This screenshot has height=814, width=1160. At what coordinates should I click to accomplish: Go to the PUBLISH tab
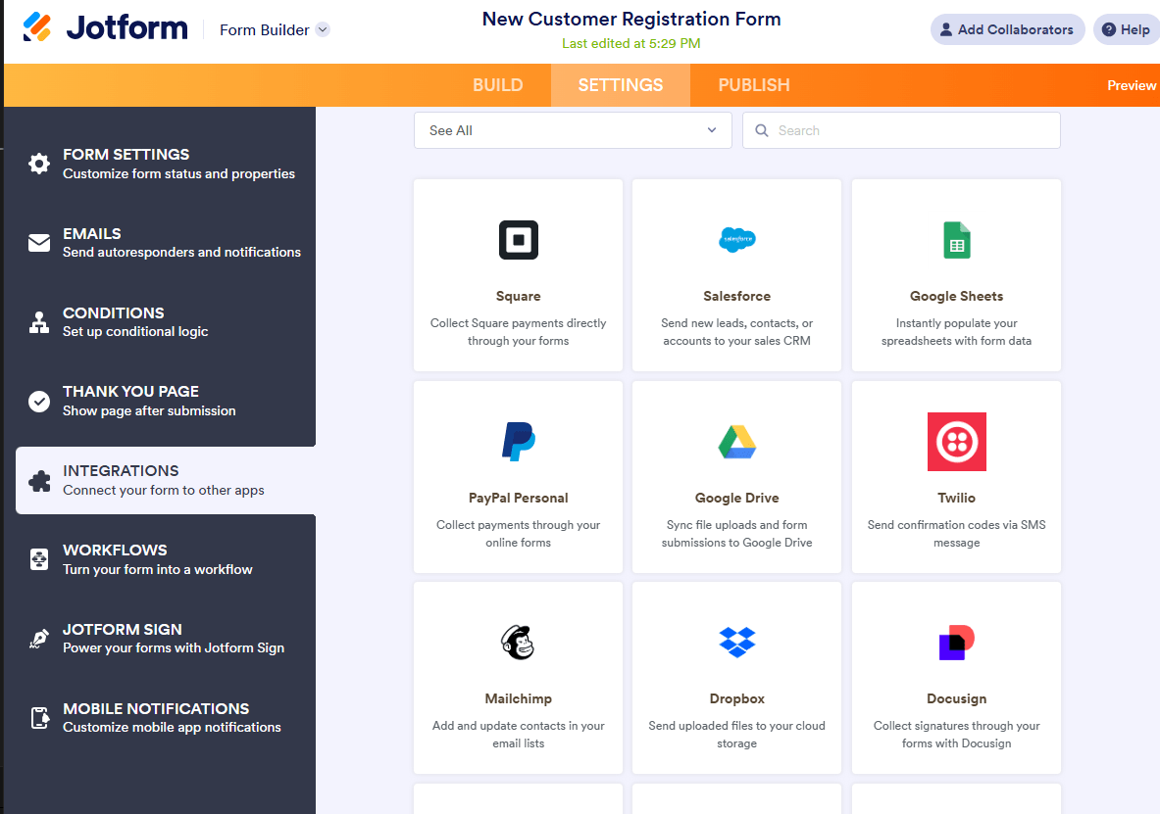click(x=754, y=85)
